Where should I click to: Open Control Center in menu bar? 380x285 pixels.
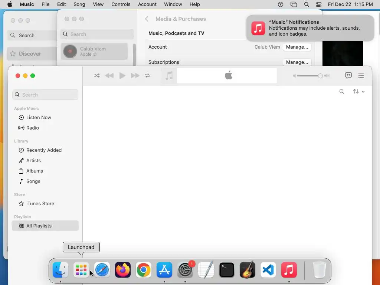click(319, 4)
